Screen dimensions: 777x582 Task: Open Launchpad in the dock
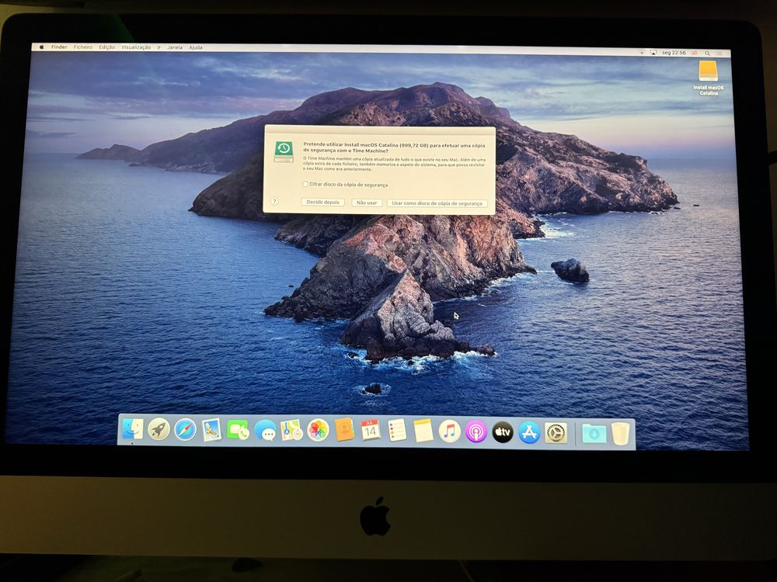pos(159,429)
